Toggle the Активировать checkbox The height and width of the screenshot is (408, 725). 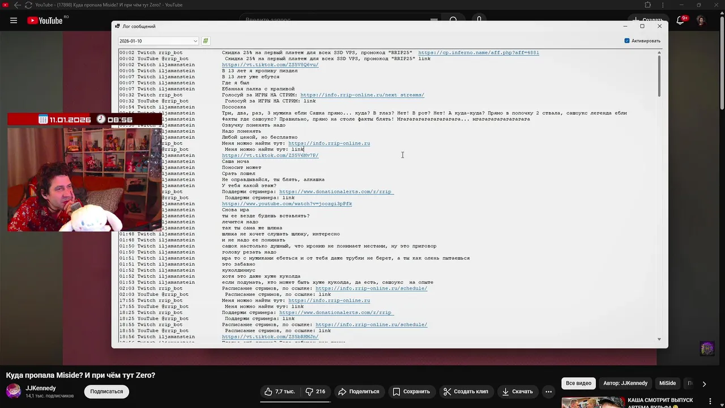pyautogui.click(x=627, y=41)
